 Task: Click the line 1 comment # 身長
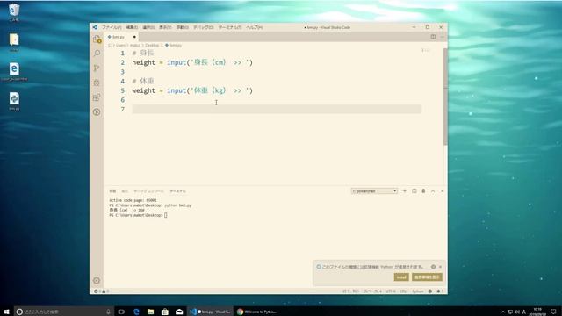click(143, 53)
